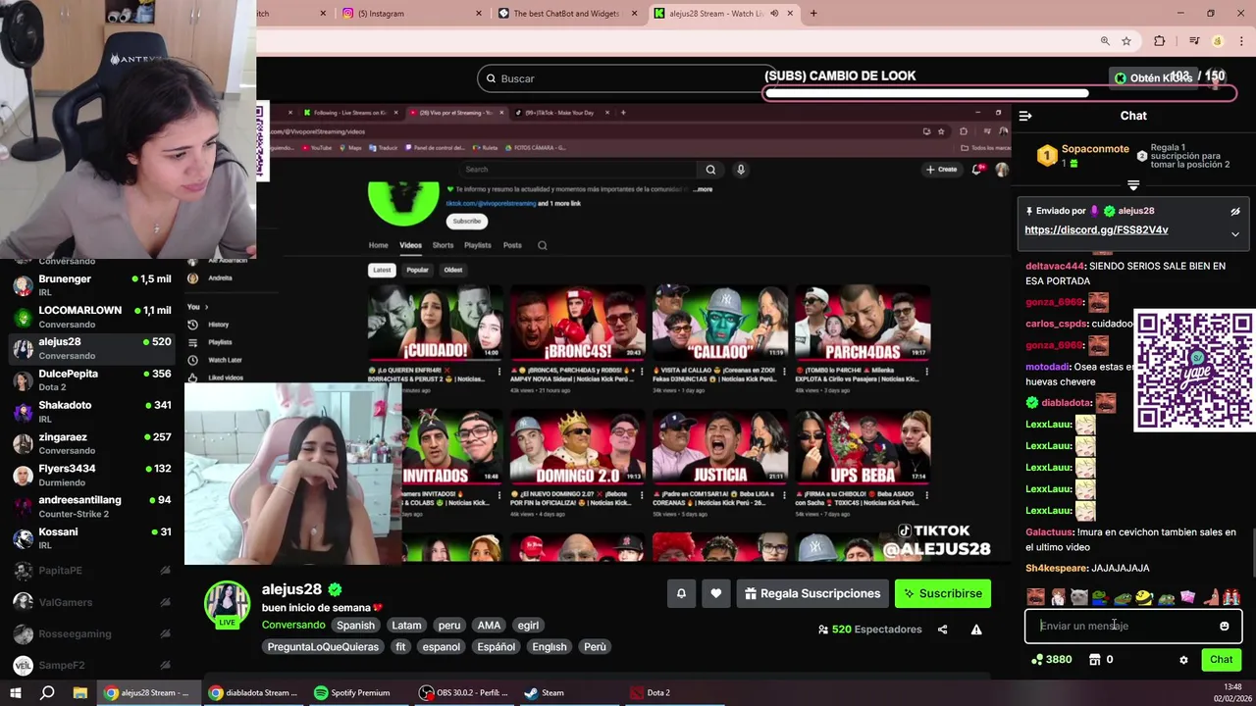Expand the pinned message chevron
This screenshot has width=1256, height=706.
click(x=1235, y=234)
